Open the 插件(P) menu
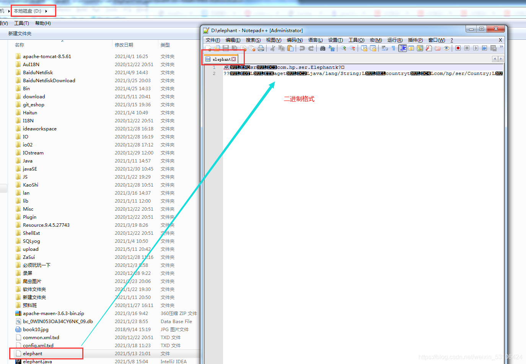 coord(415,40)
